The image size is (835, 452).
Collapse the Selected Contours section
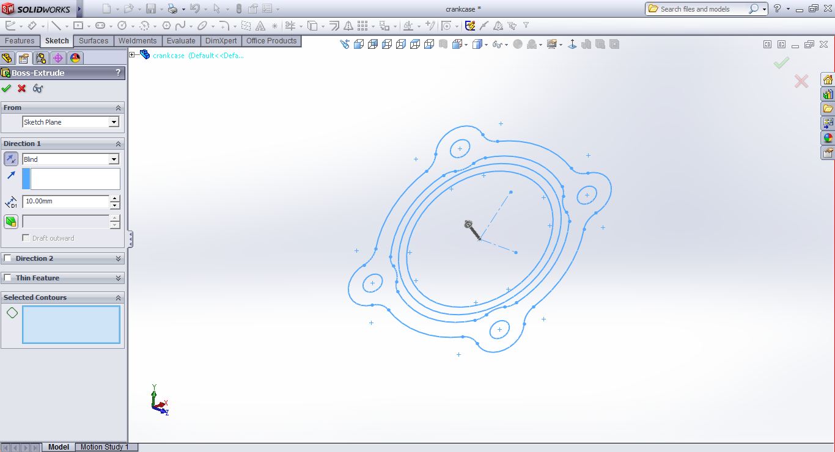pos(119,297)
